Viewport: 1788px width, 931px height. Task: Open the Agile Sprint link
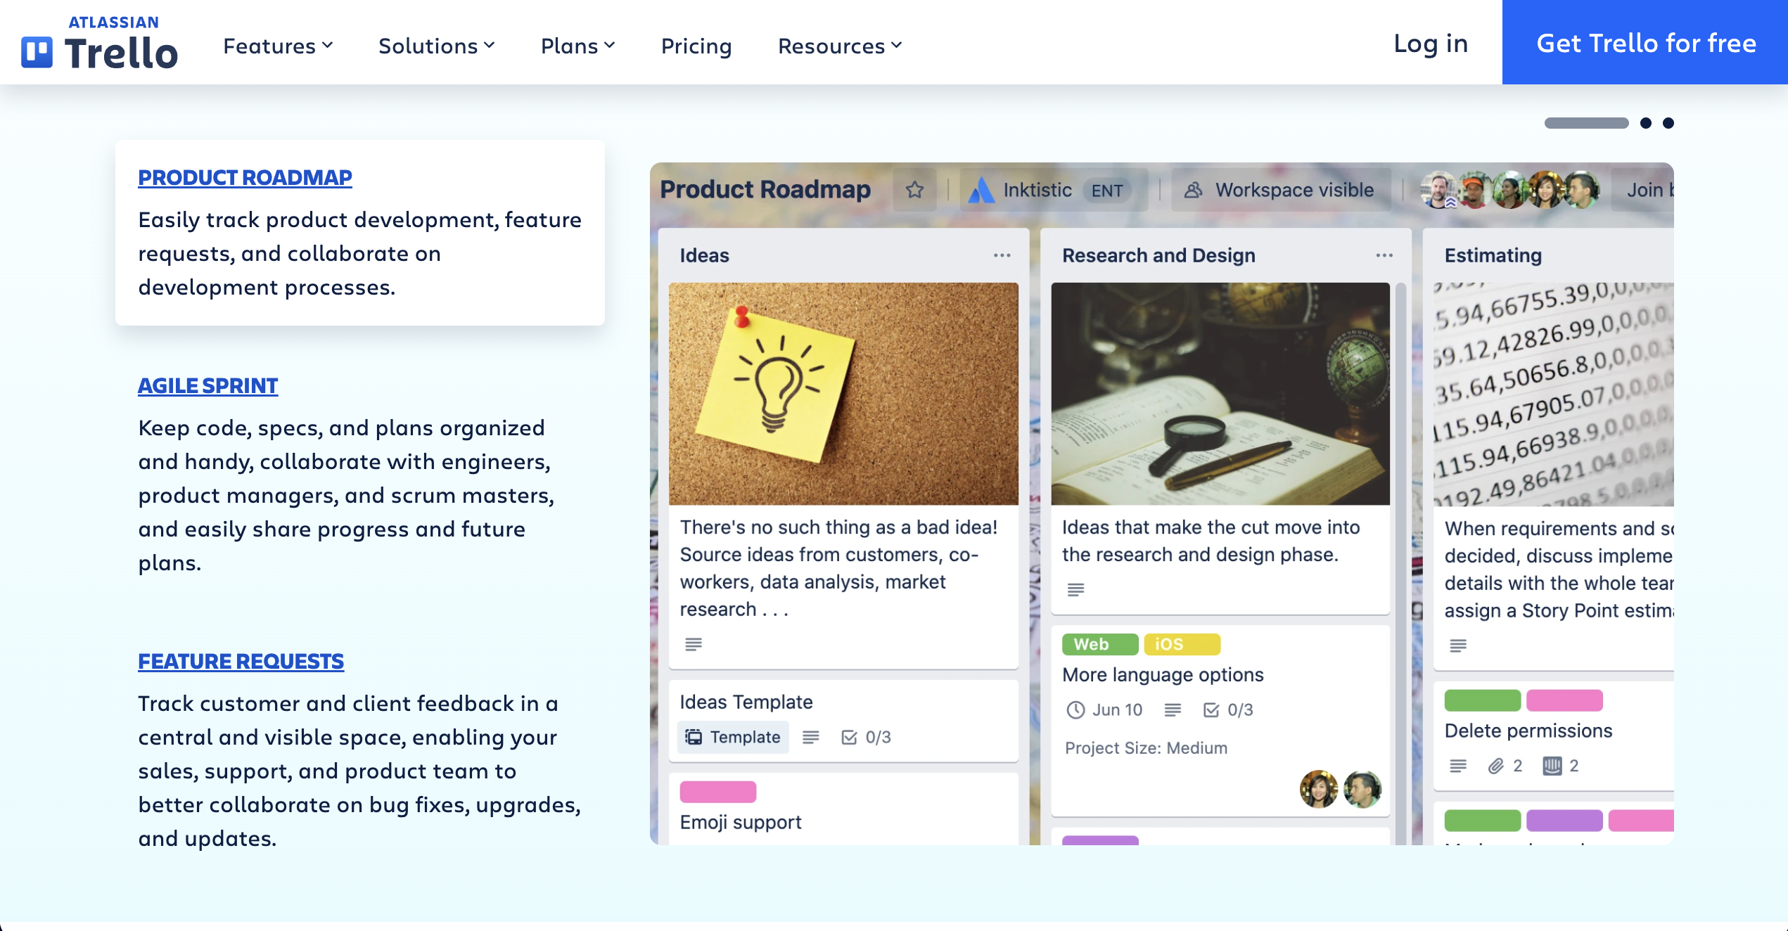point(207,385)
